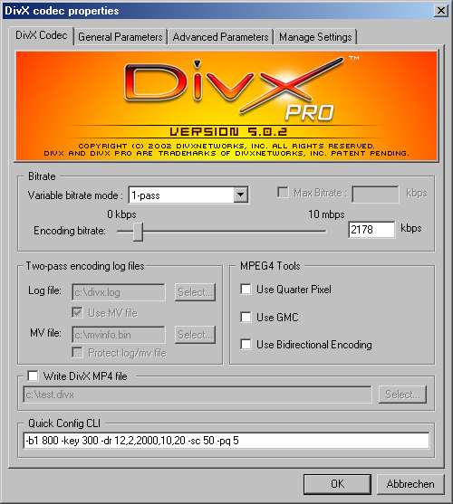
Task: Click the '0 kbps' slider label
Action: click(121, 214)
